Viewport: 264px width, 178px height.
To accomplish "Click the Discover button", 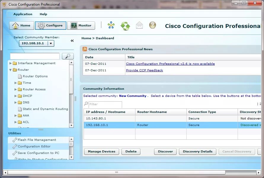I will (x=165, y=152).
